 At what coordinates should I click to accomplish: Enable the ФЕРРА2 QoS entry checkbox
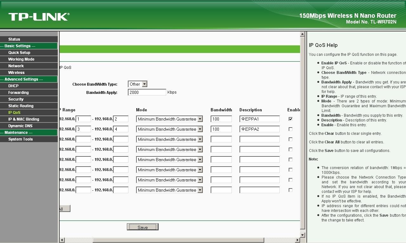tap(291, 129)
